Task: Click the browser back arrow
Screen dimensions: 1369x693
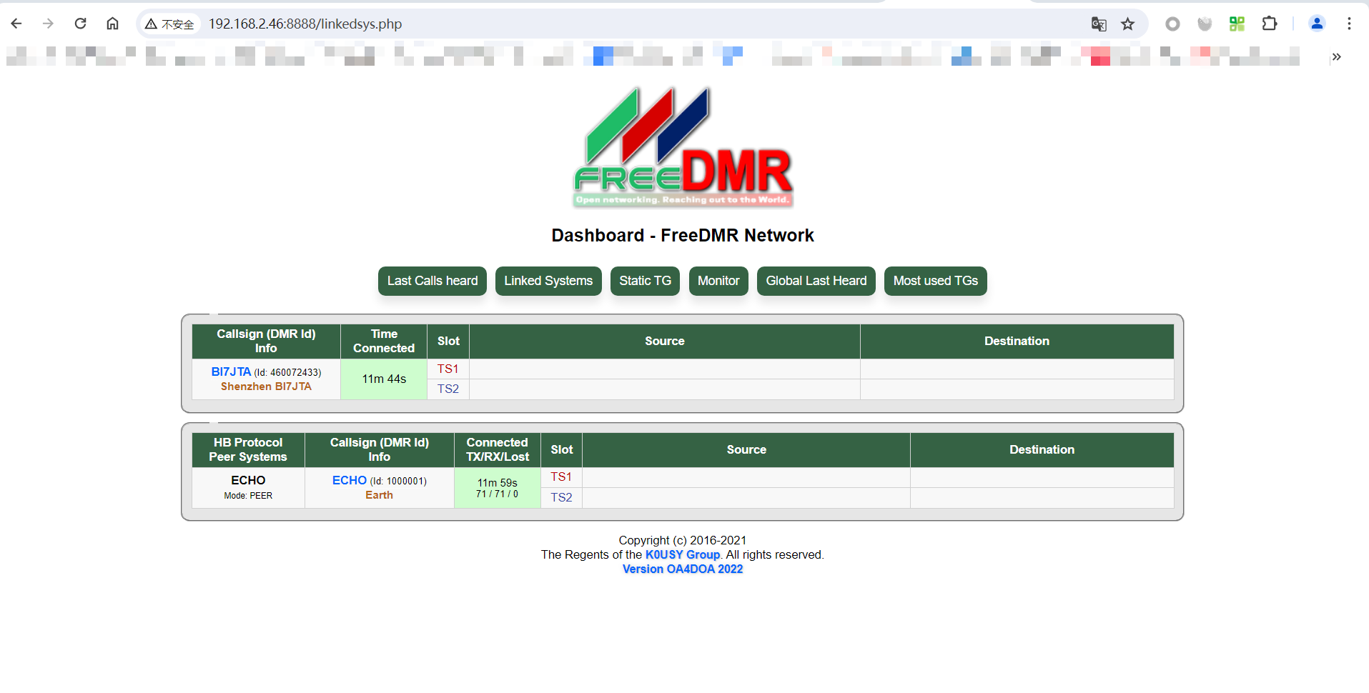Action: [16, 24]
